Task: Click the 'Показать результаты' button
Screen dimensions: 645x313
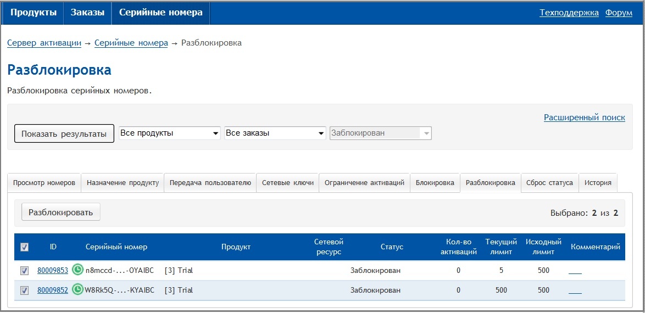Action: tap(64, 133)
